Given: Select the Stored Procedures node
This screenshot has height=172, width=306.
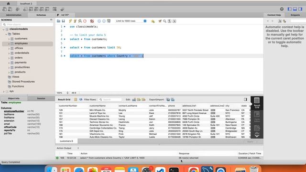Looking at the screenshot, I should pyautogui.click(x=23, y=82).
